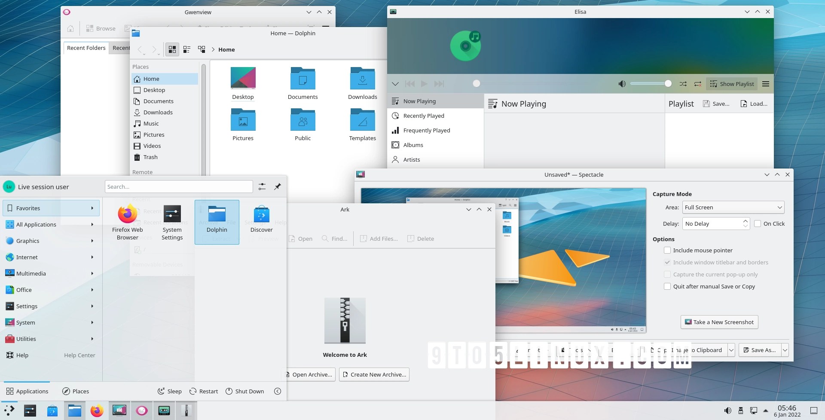Launch Firefox Web Browser from Favorites
This screenshot has width=825, height=420.
point(128,222)
